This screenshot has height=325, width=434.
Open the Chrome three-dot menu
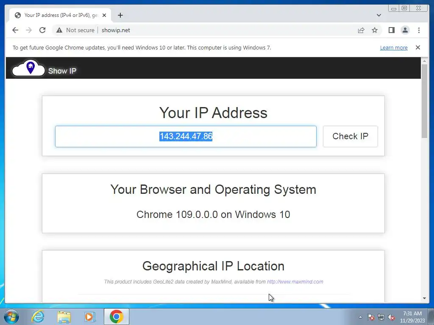(x=419, y=30)
